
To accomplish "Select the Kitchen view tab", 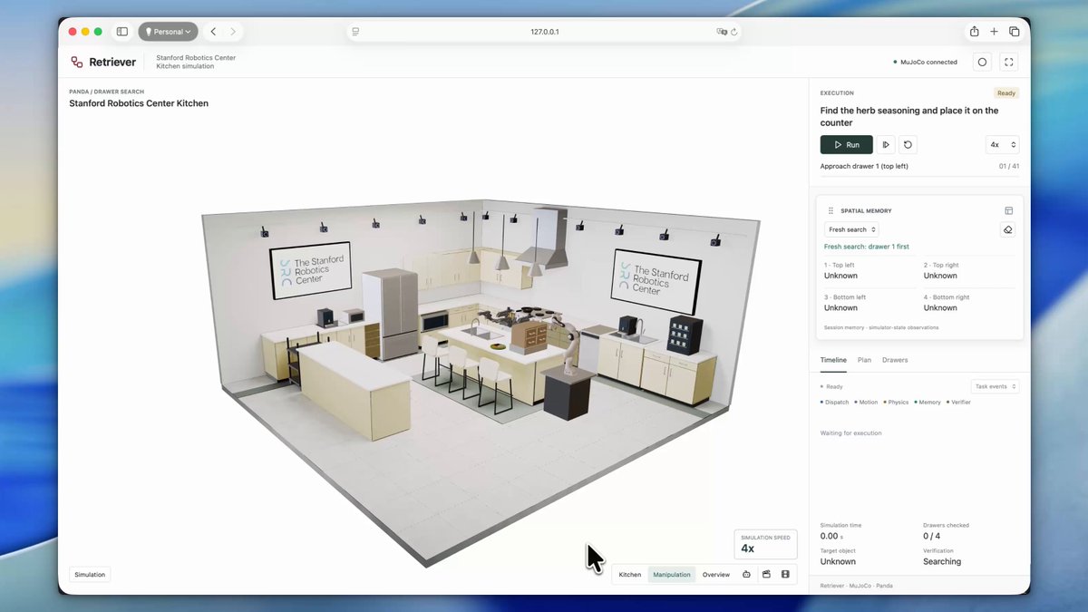I will (630, 575).
